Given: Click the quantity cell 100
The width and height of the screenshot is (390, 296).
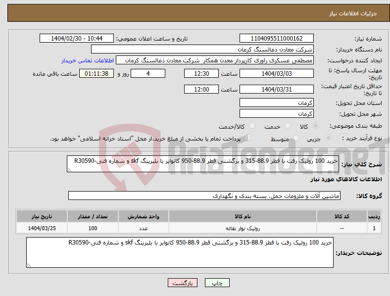Looking at the screenshot, I should 93,228.
